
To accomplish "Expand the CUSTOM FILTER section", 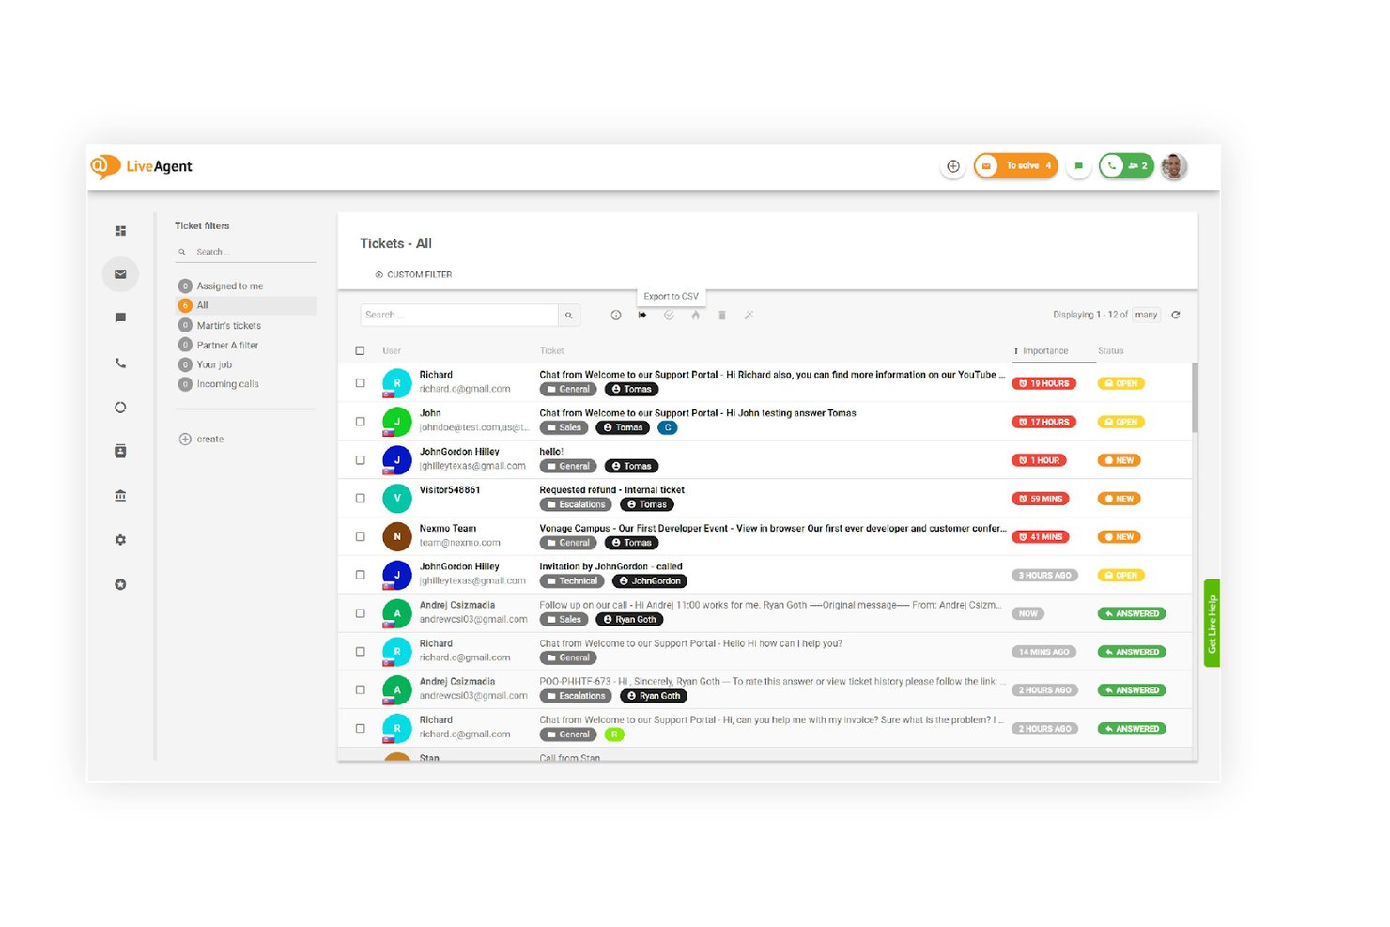I will pyautogui.click(x=413, y=275).
